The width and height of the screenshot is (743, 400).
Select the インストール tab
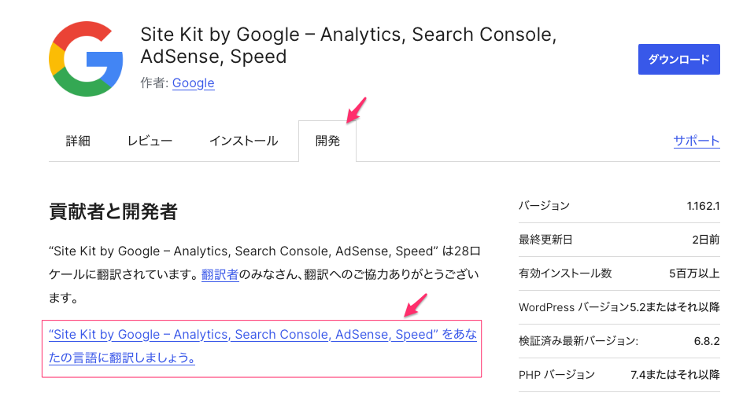(243, 141)
